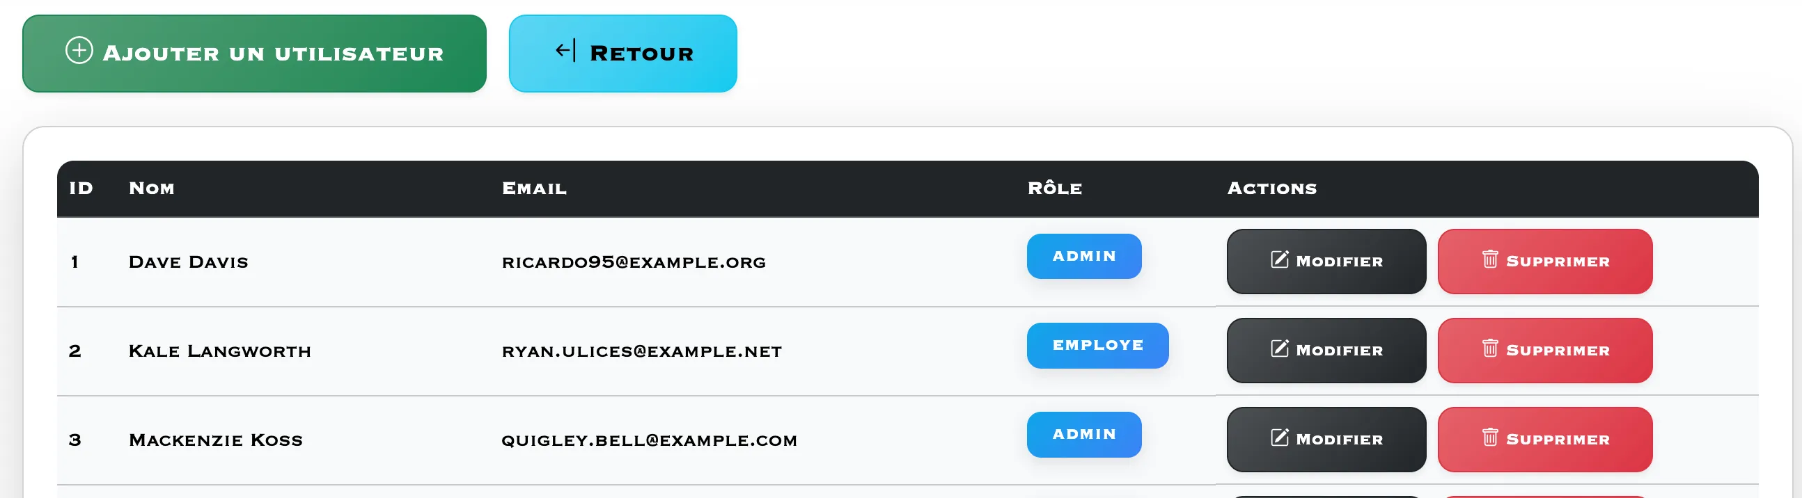The width and height of the screenshot is (1802, 498).
Task: Click the email ryan.ulices@example.net
Action: coord(641,351)
